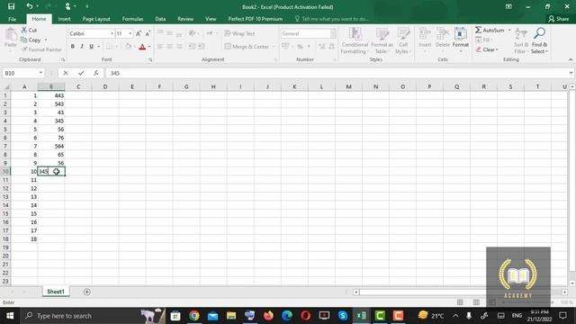The width and height of the screenshot is (576, 324).
Task: Open the font size dropdown
Action: [x=130, y=33]
